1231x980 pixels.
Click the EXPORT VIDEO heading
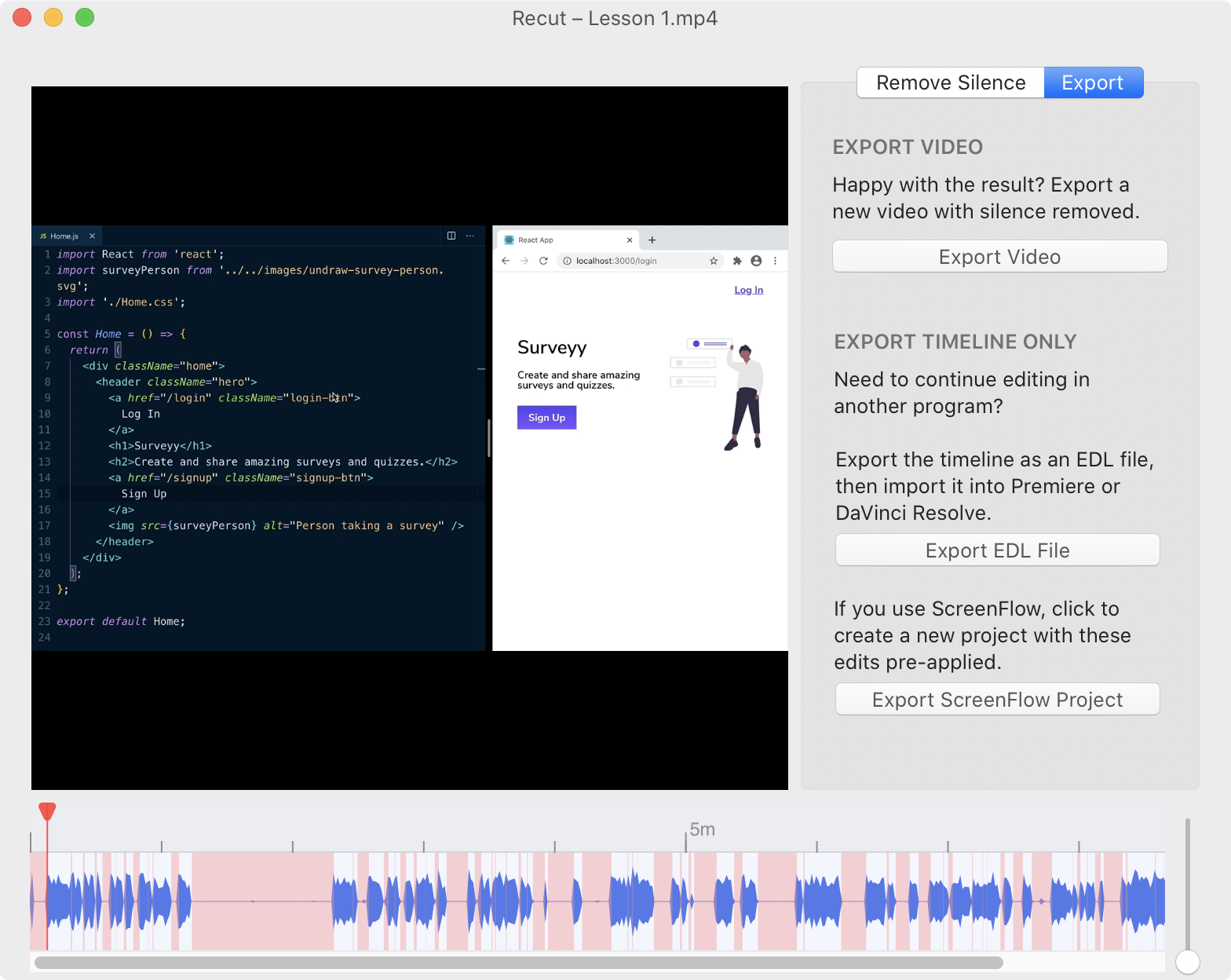coord(908,147)
